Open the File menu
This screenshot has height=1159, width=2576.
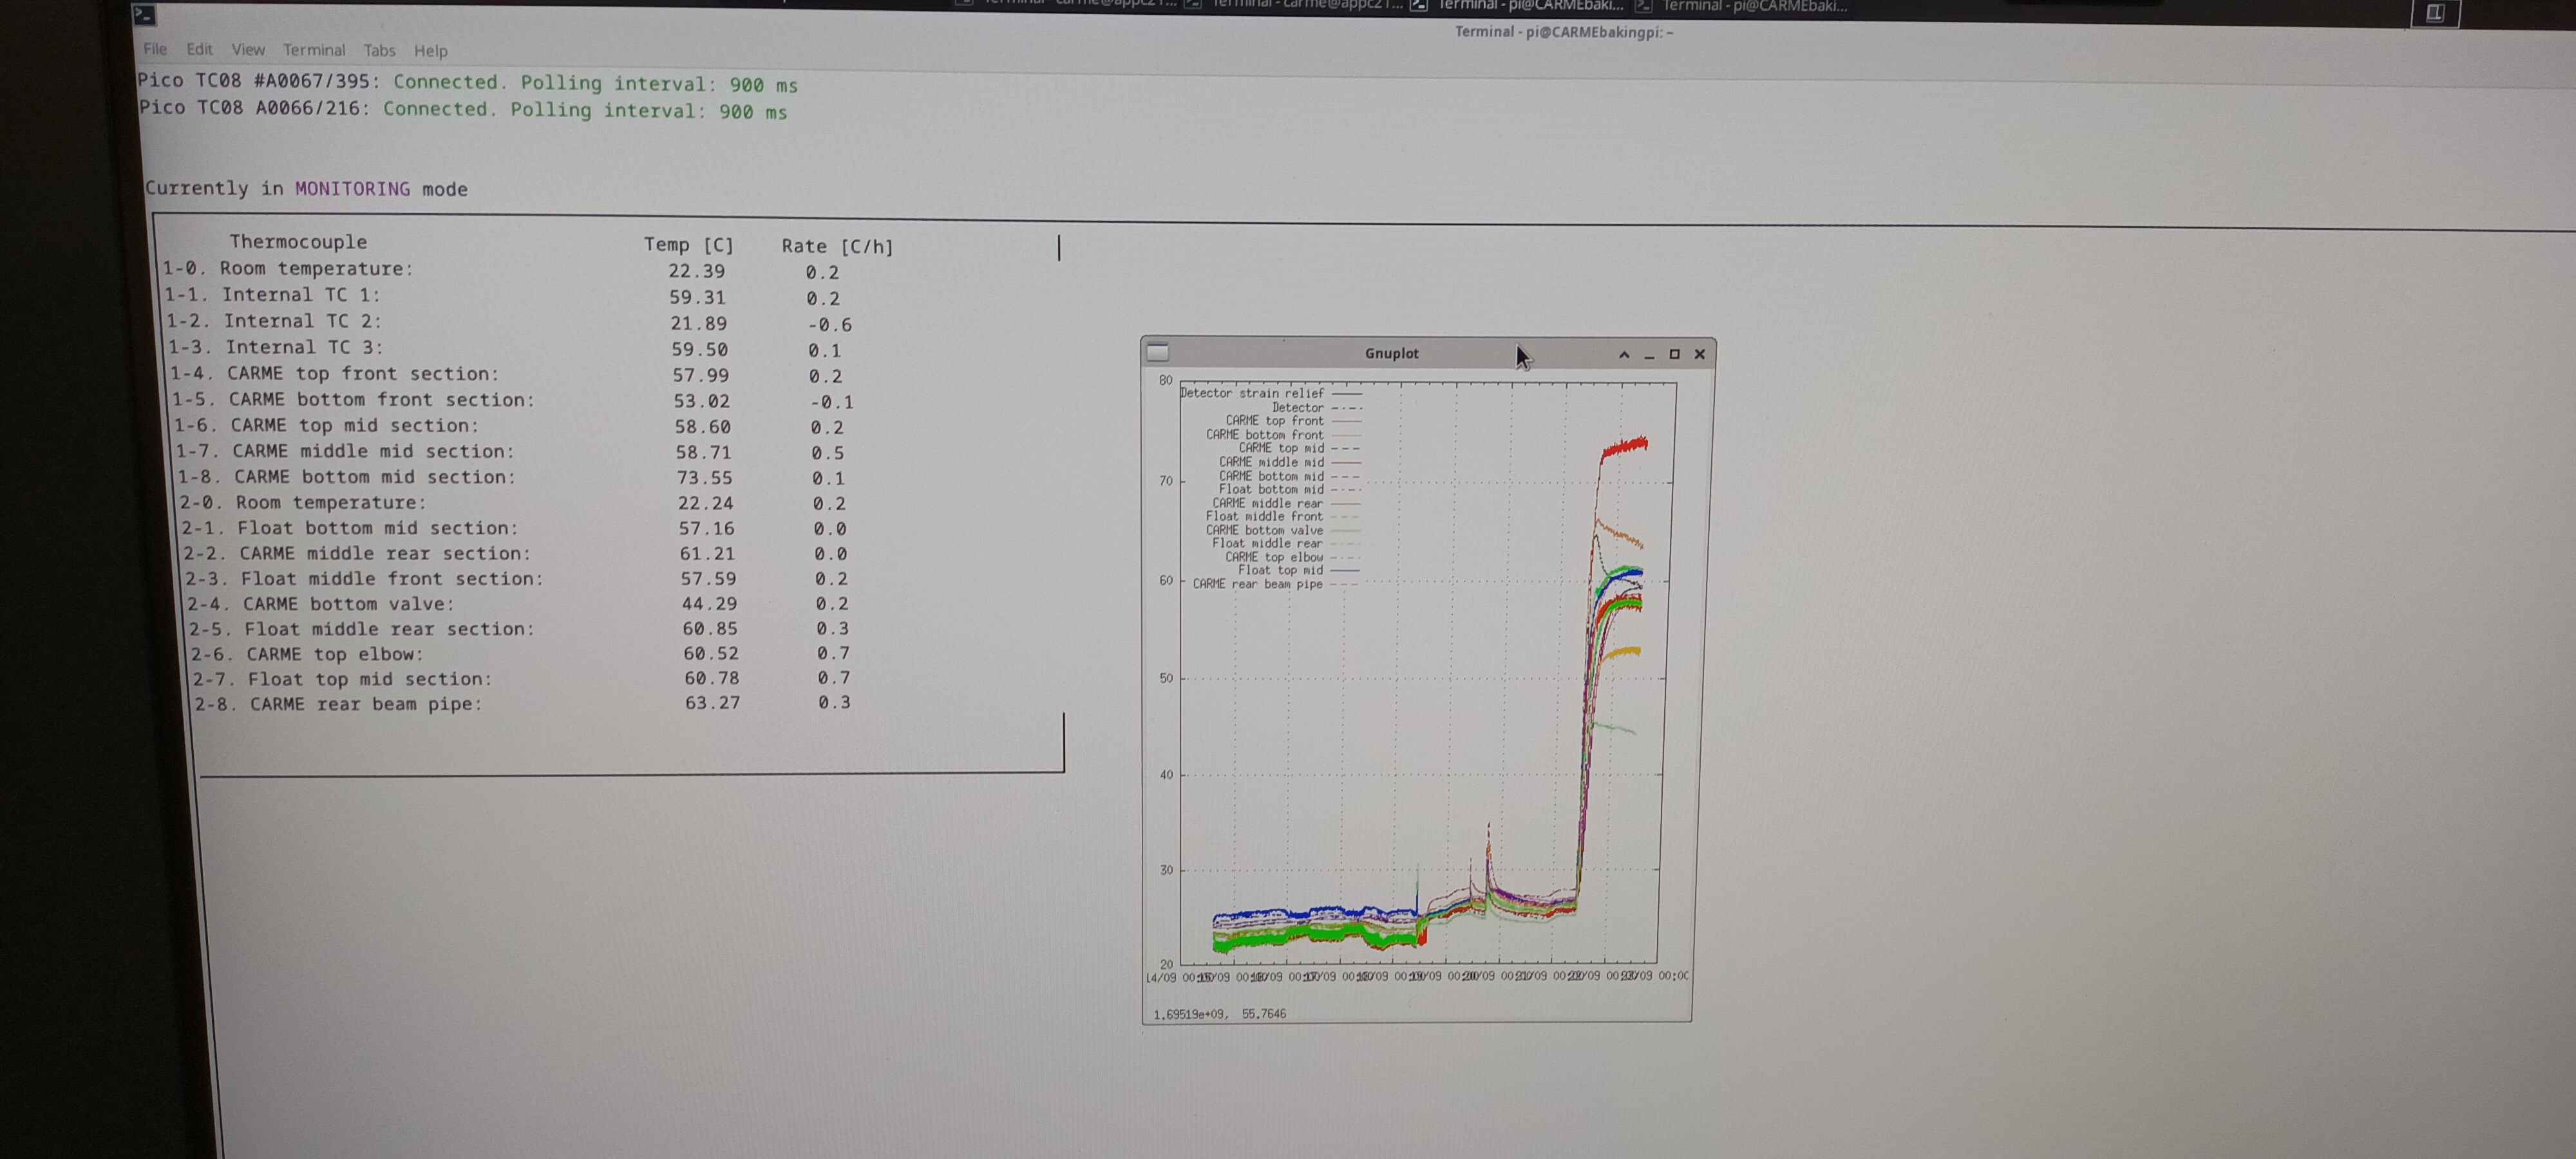click(x=155, y=49)
